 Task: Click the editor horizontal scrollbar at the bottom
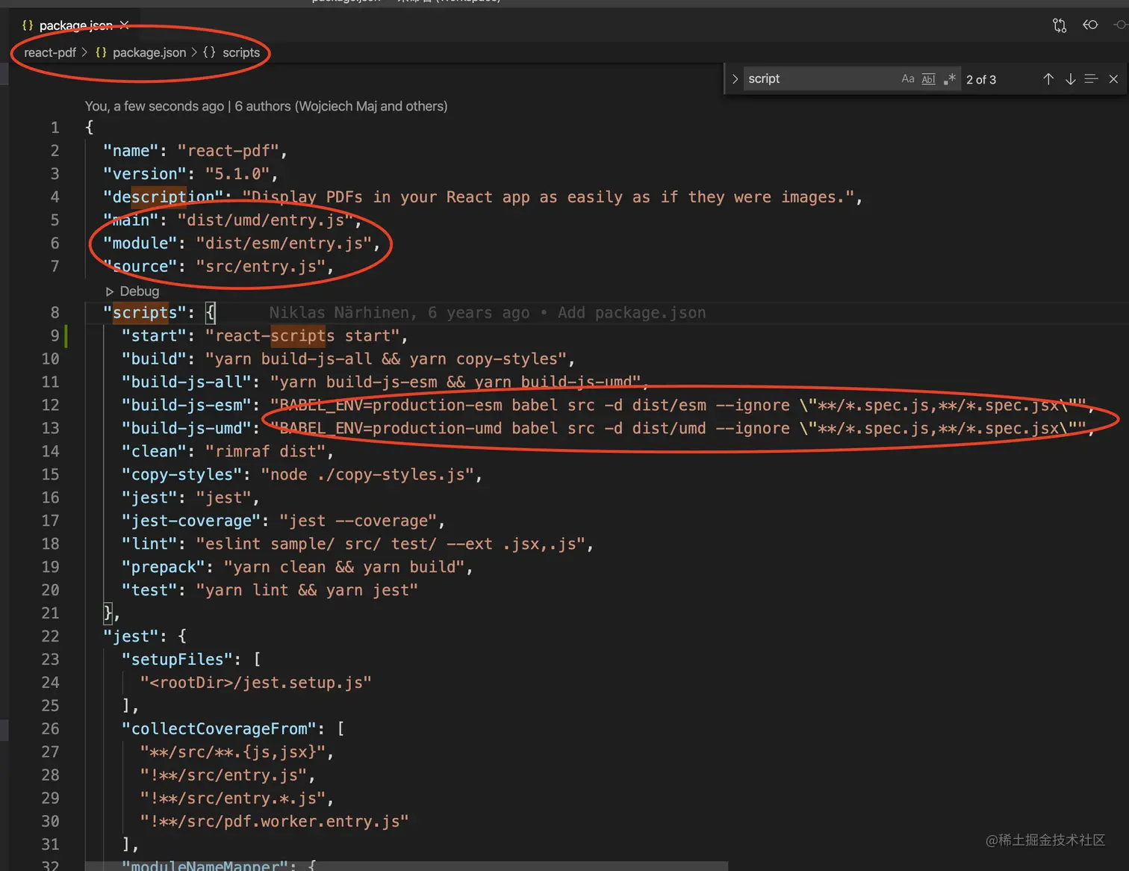coord(406,865)
